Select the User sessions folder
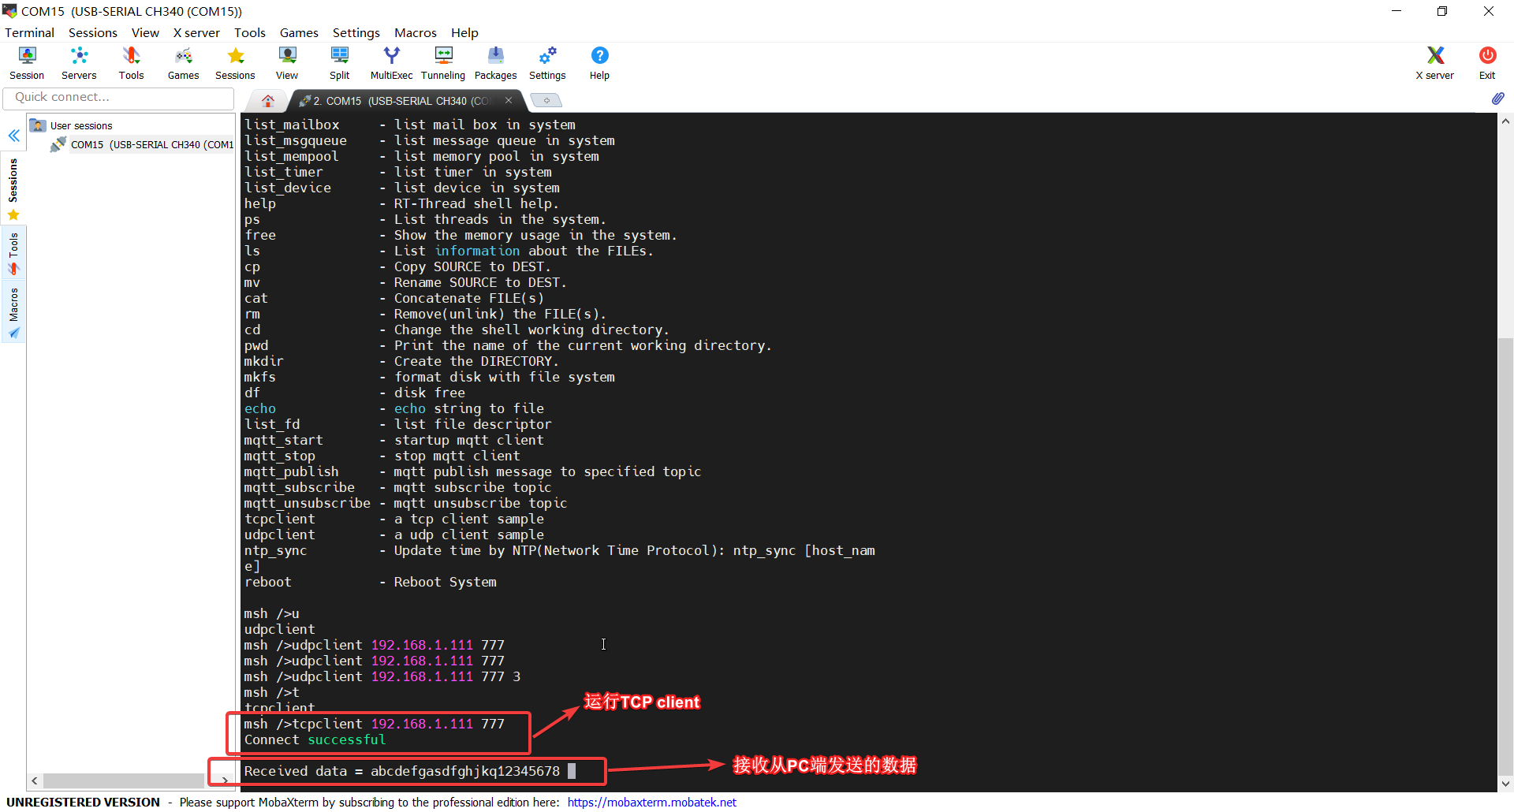Screen dimensions: 1514x812 73,125
